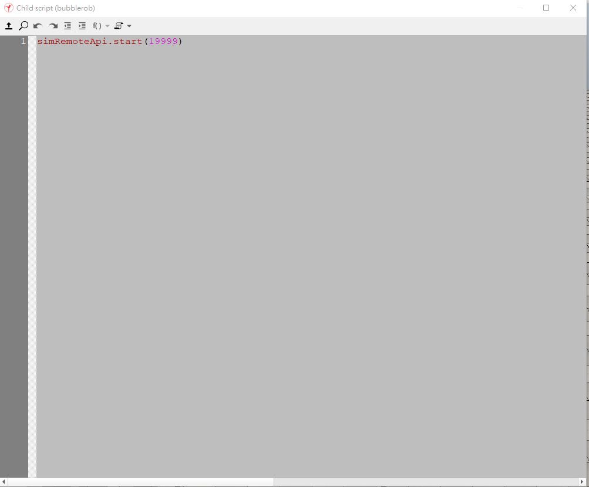Indent the selected code
Viewport: 589px width, 487px height.
point(82,26)
